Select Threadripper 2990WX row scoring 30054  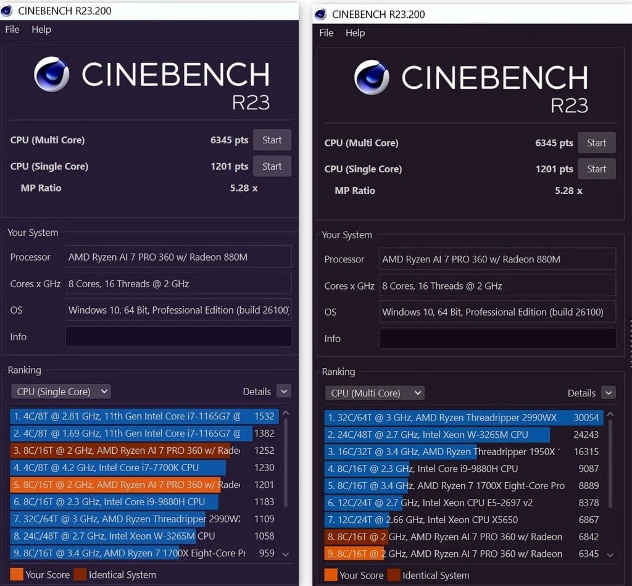[464, 417]
